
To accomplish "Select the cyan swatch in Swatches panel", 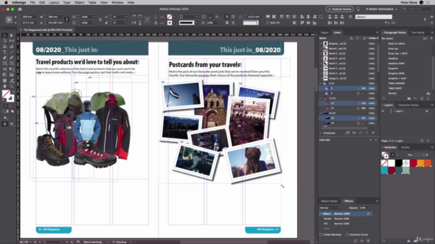I will [x=384, y=170].
